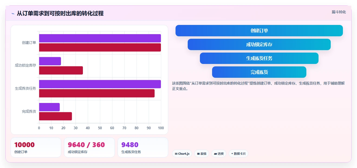This screenshot has height=168, width=357.
Task: Click the purple bar for 完成拣货
Action: coord(49,107)
